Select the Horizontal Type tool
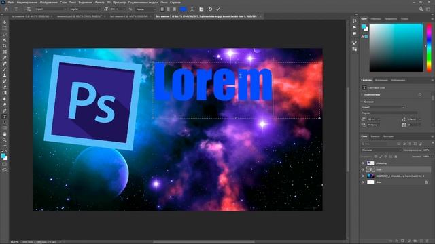Screen dimensions: 435x244 [x=5, y=117]
